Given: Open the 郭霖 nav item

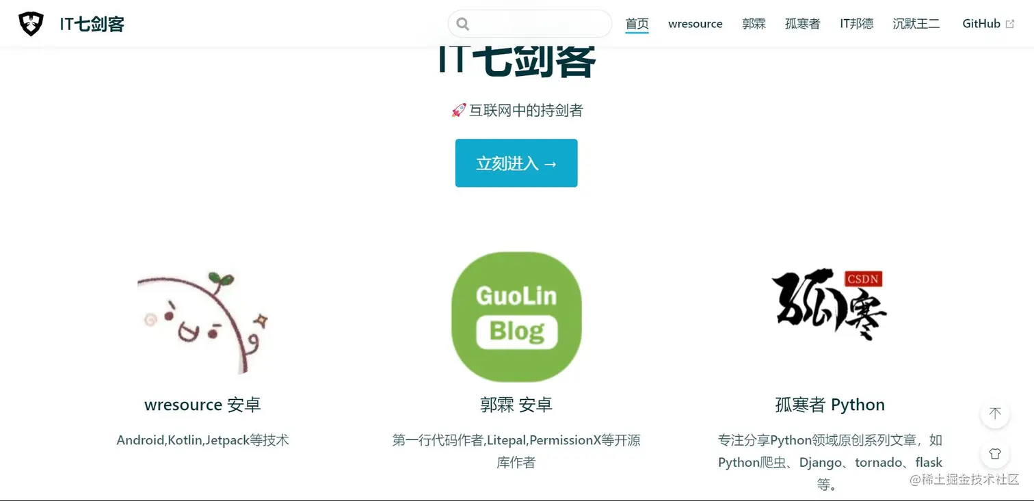Looking at the screenshot, I should (754, 24).
